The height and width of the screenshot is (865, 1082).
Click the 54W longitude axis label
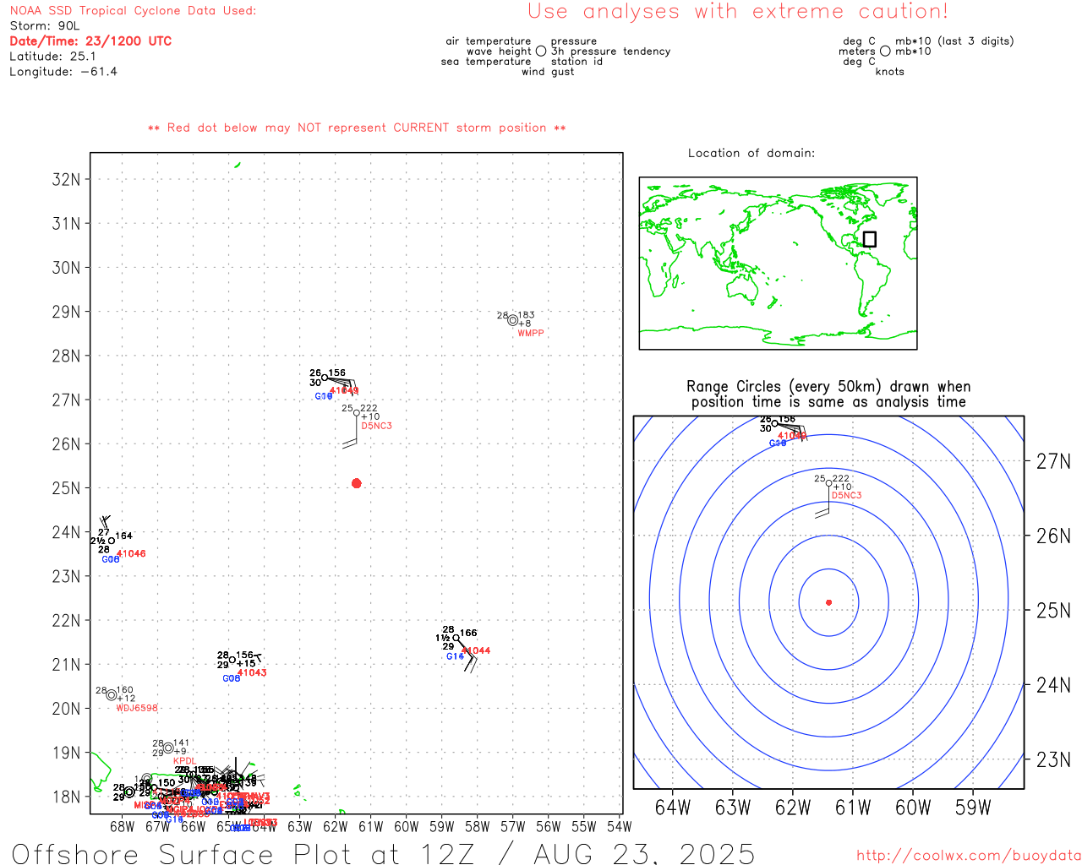620,826
